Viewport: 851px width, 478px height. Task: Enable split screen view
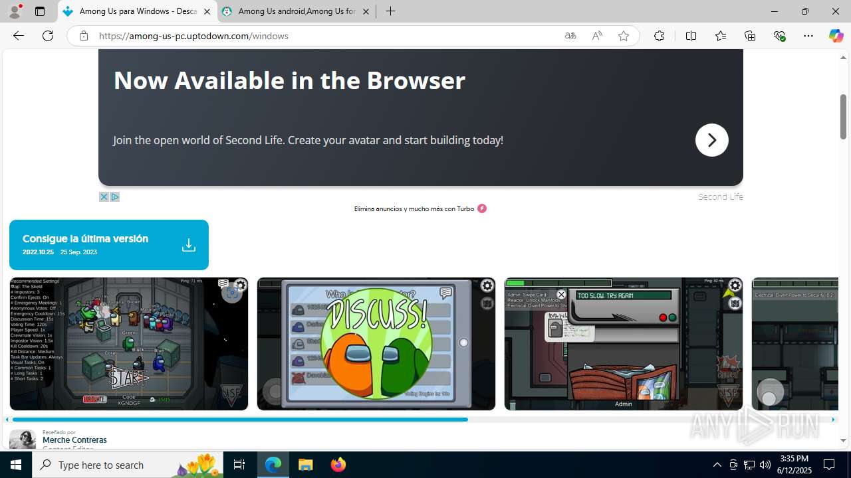pos(691,36)
